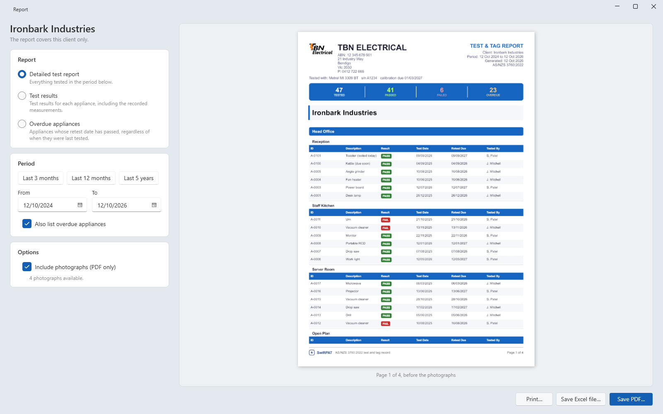Image resolution: width=663 pixels, height=414 pixels.
Task: Click the TBN Electrical logo in preview
Action: (321, 49)
